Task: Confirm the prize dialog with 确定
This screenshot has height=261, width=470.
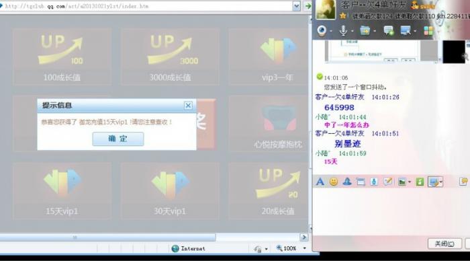Action: (118, 139)
